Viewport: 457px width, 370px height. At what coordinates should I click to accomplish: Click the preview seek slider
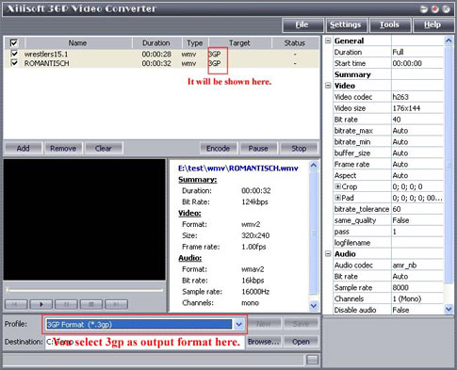[x=85, y=290]
